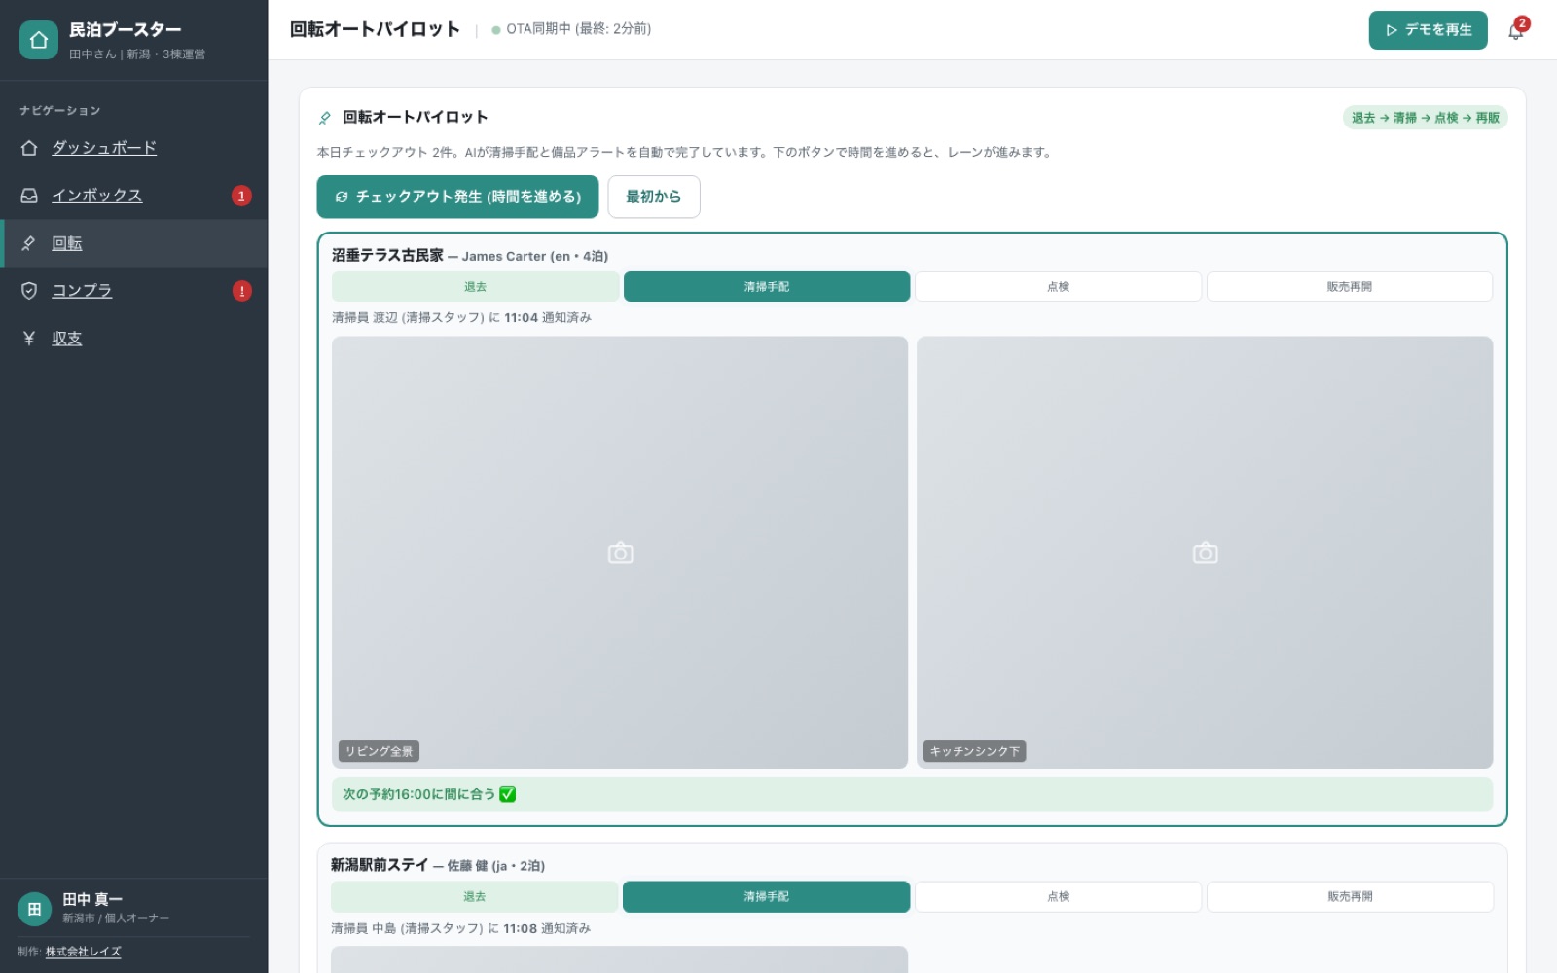Click the 新潟駅前ステイ property title

[x=380, y=865]
